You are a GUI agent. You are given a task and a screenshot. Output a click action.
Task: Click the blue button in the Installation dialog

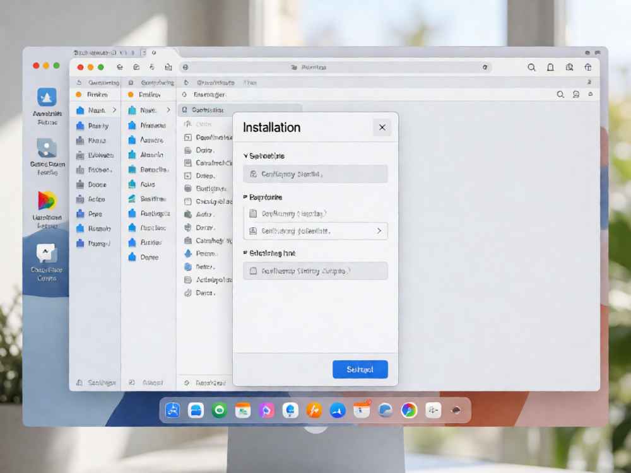click(360, 369)
